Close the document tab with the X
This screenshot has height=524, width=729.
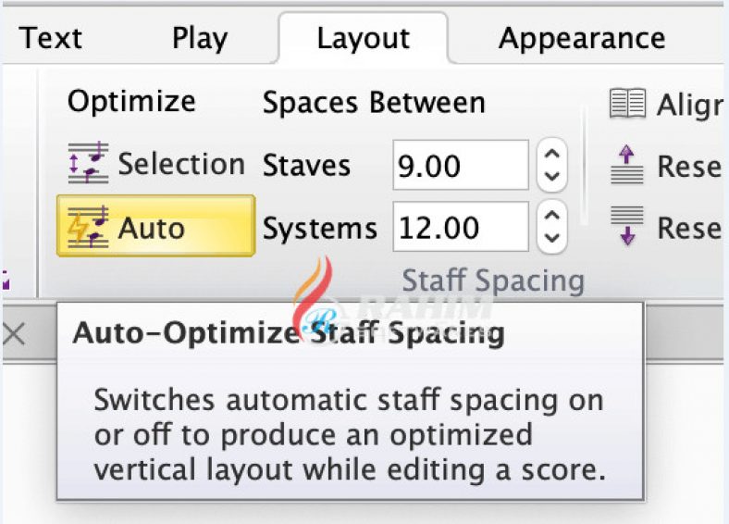(13, 334)
